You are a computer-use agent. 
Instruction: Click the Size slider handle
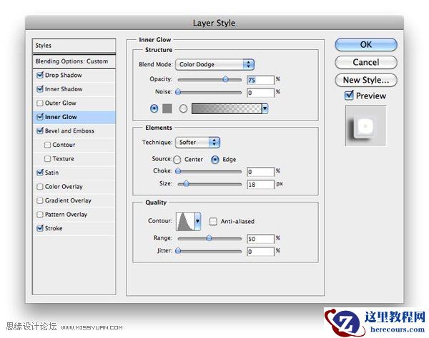coord(187,183)
